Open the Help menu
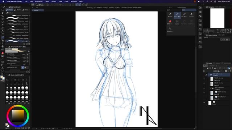 tap(81, 1)
